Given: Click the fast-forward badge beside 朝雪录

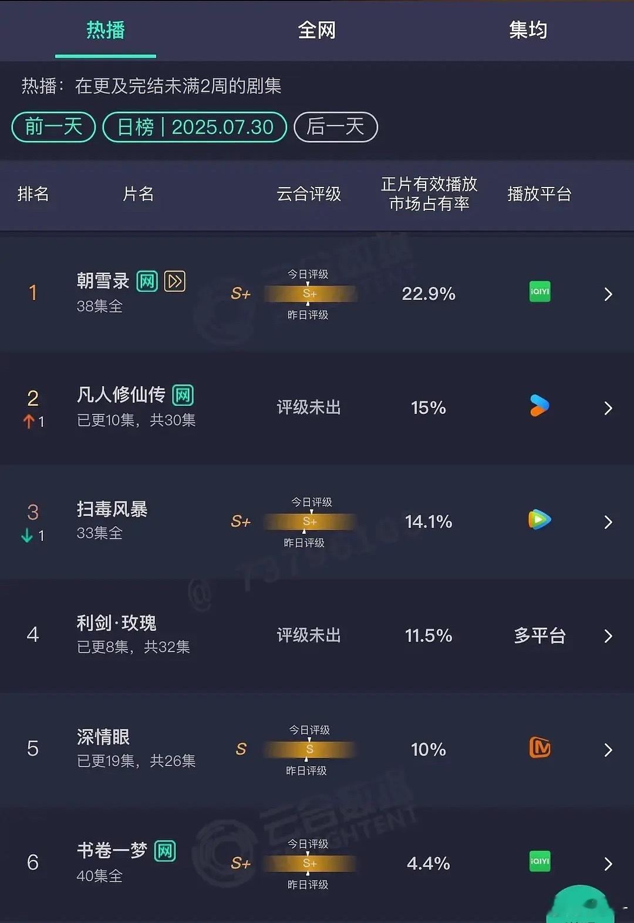Looking at the screenshot, I should point(175,281).
